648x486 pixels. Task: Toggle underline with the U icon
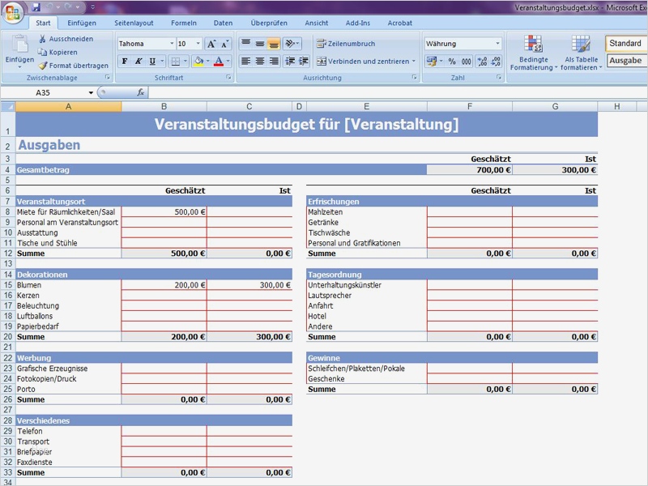(x=151, y=61)
